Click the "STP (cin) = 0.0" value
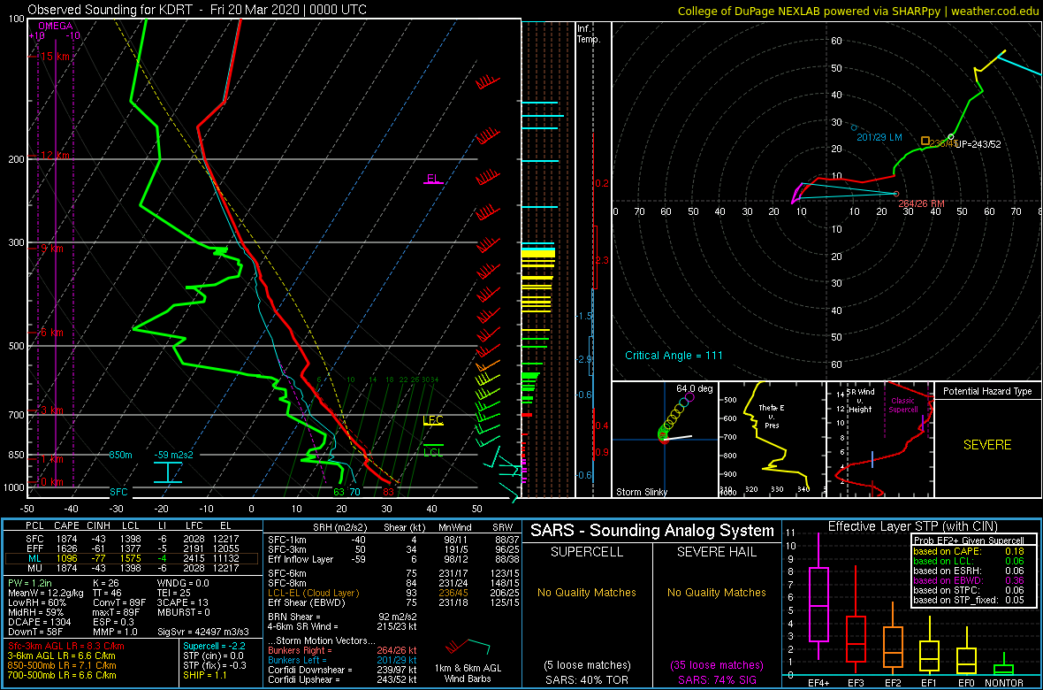Viewport: 1043px width, 690px height. pos(214,655)
